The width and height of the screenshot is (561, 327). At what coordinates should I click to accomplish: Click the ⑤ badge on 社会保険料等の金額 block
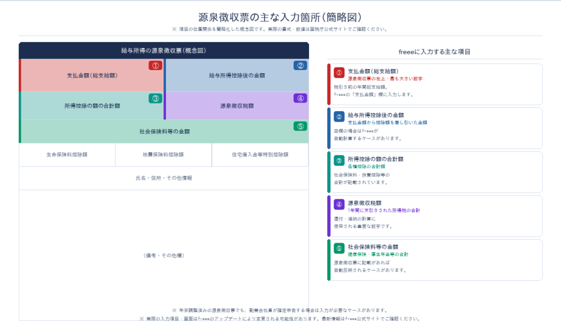tap(300, 126)
